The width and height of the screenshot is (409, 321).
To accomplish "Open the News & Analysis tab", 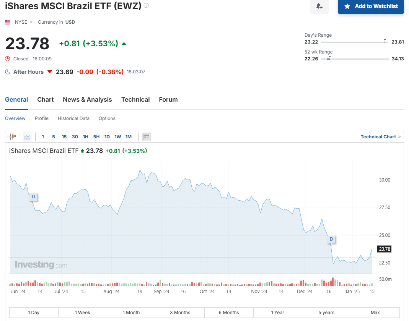I will (x=87, y=99).
